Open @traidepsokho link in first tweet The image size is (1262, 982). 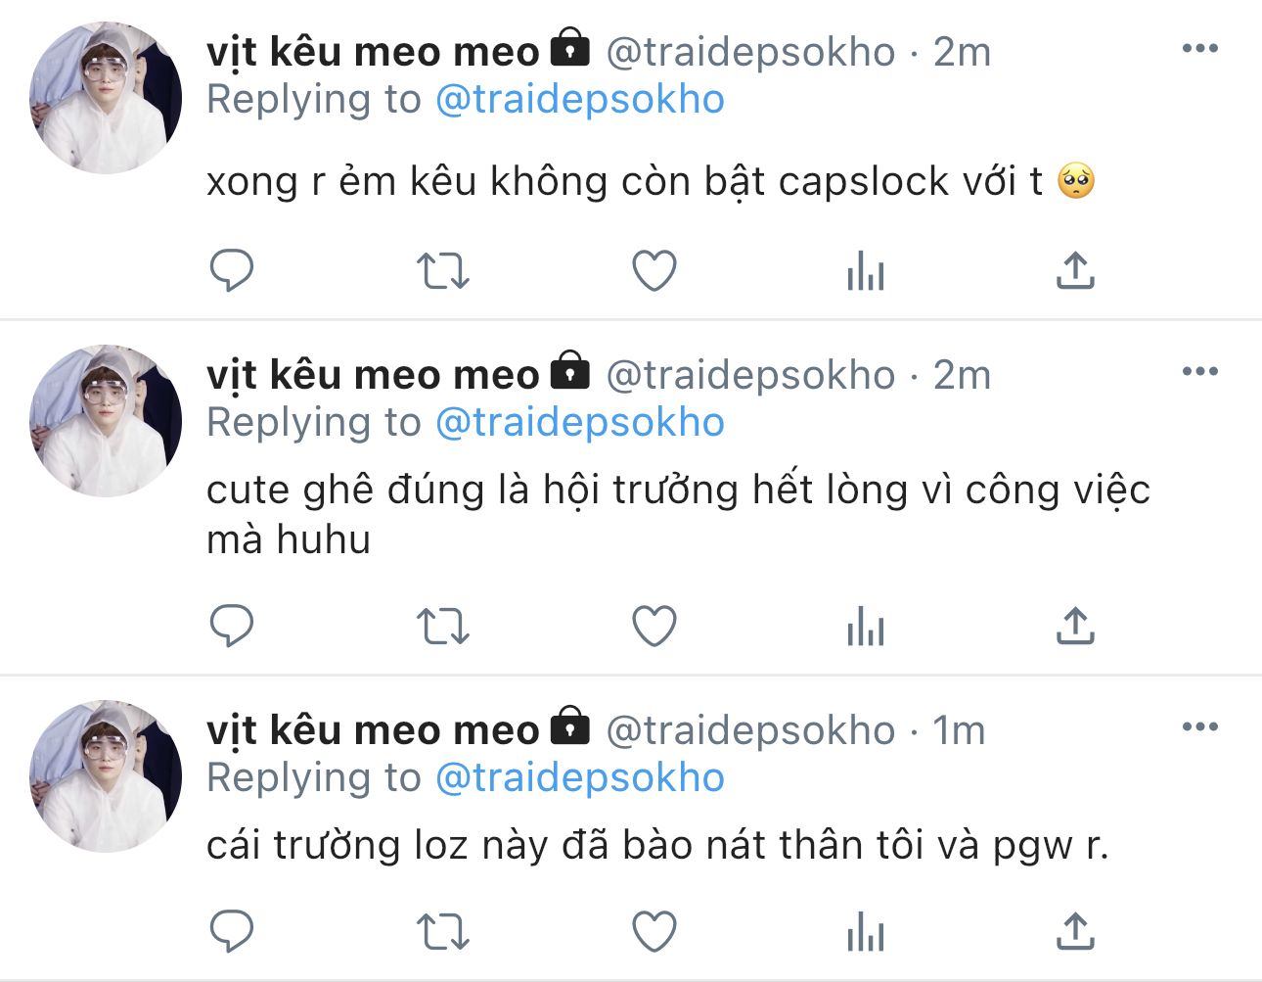coord(580,100)
